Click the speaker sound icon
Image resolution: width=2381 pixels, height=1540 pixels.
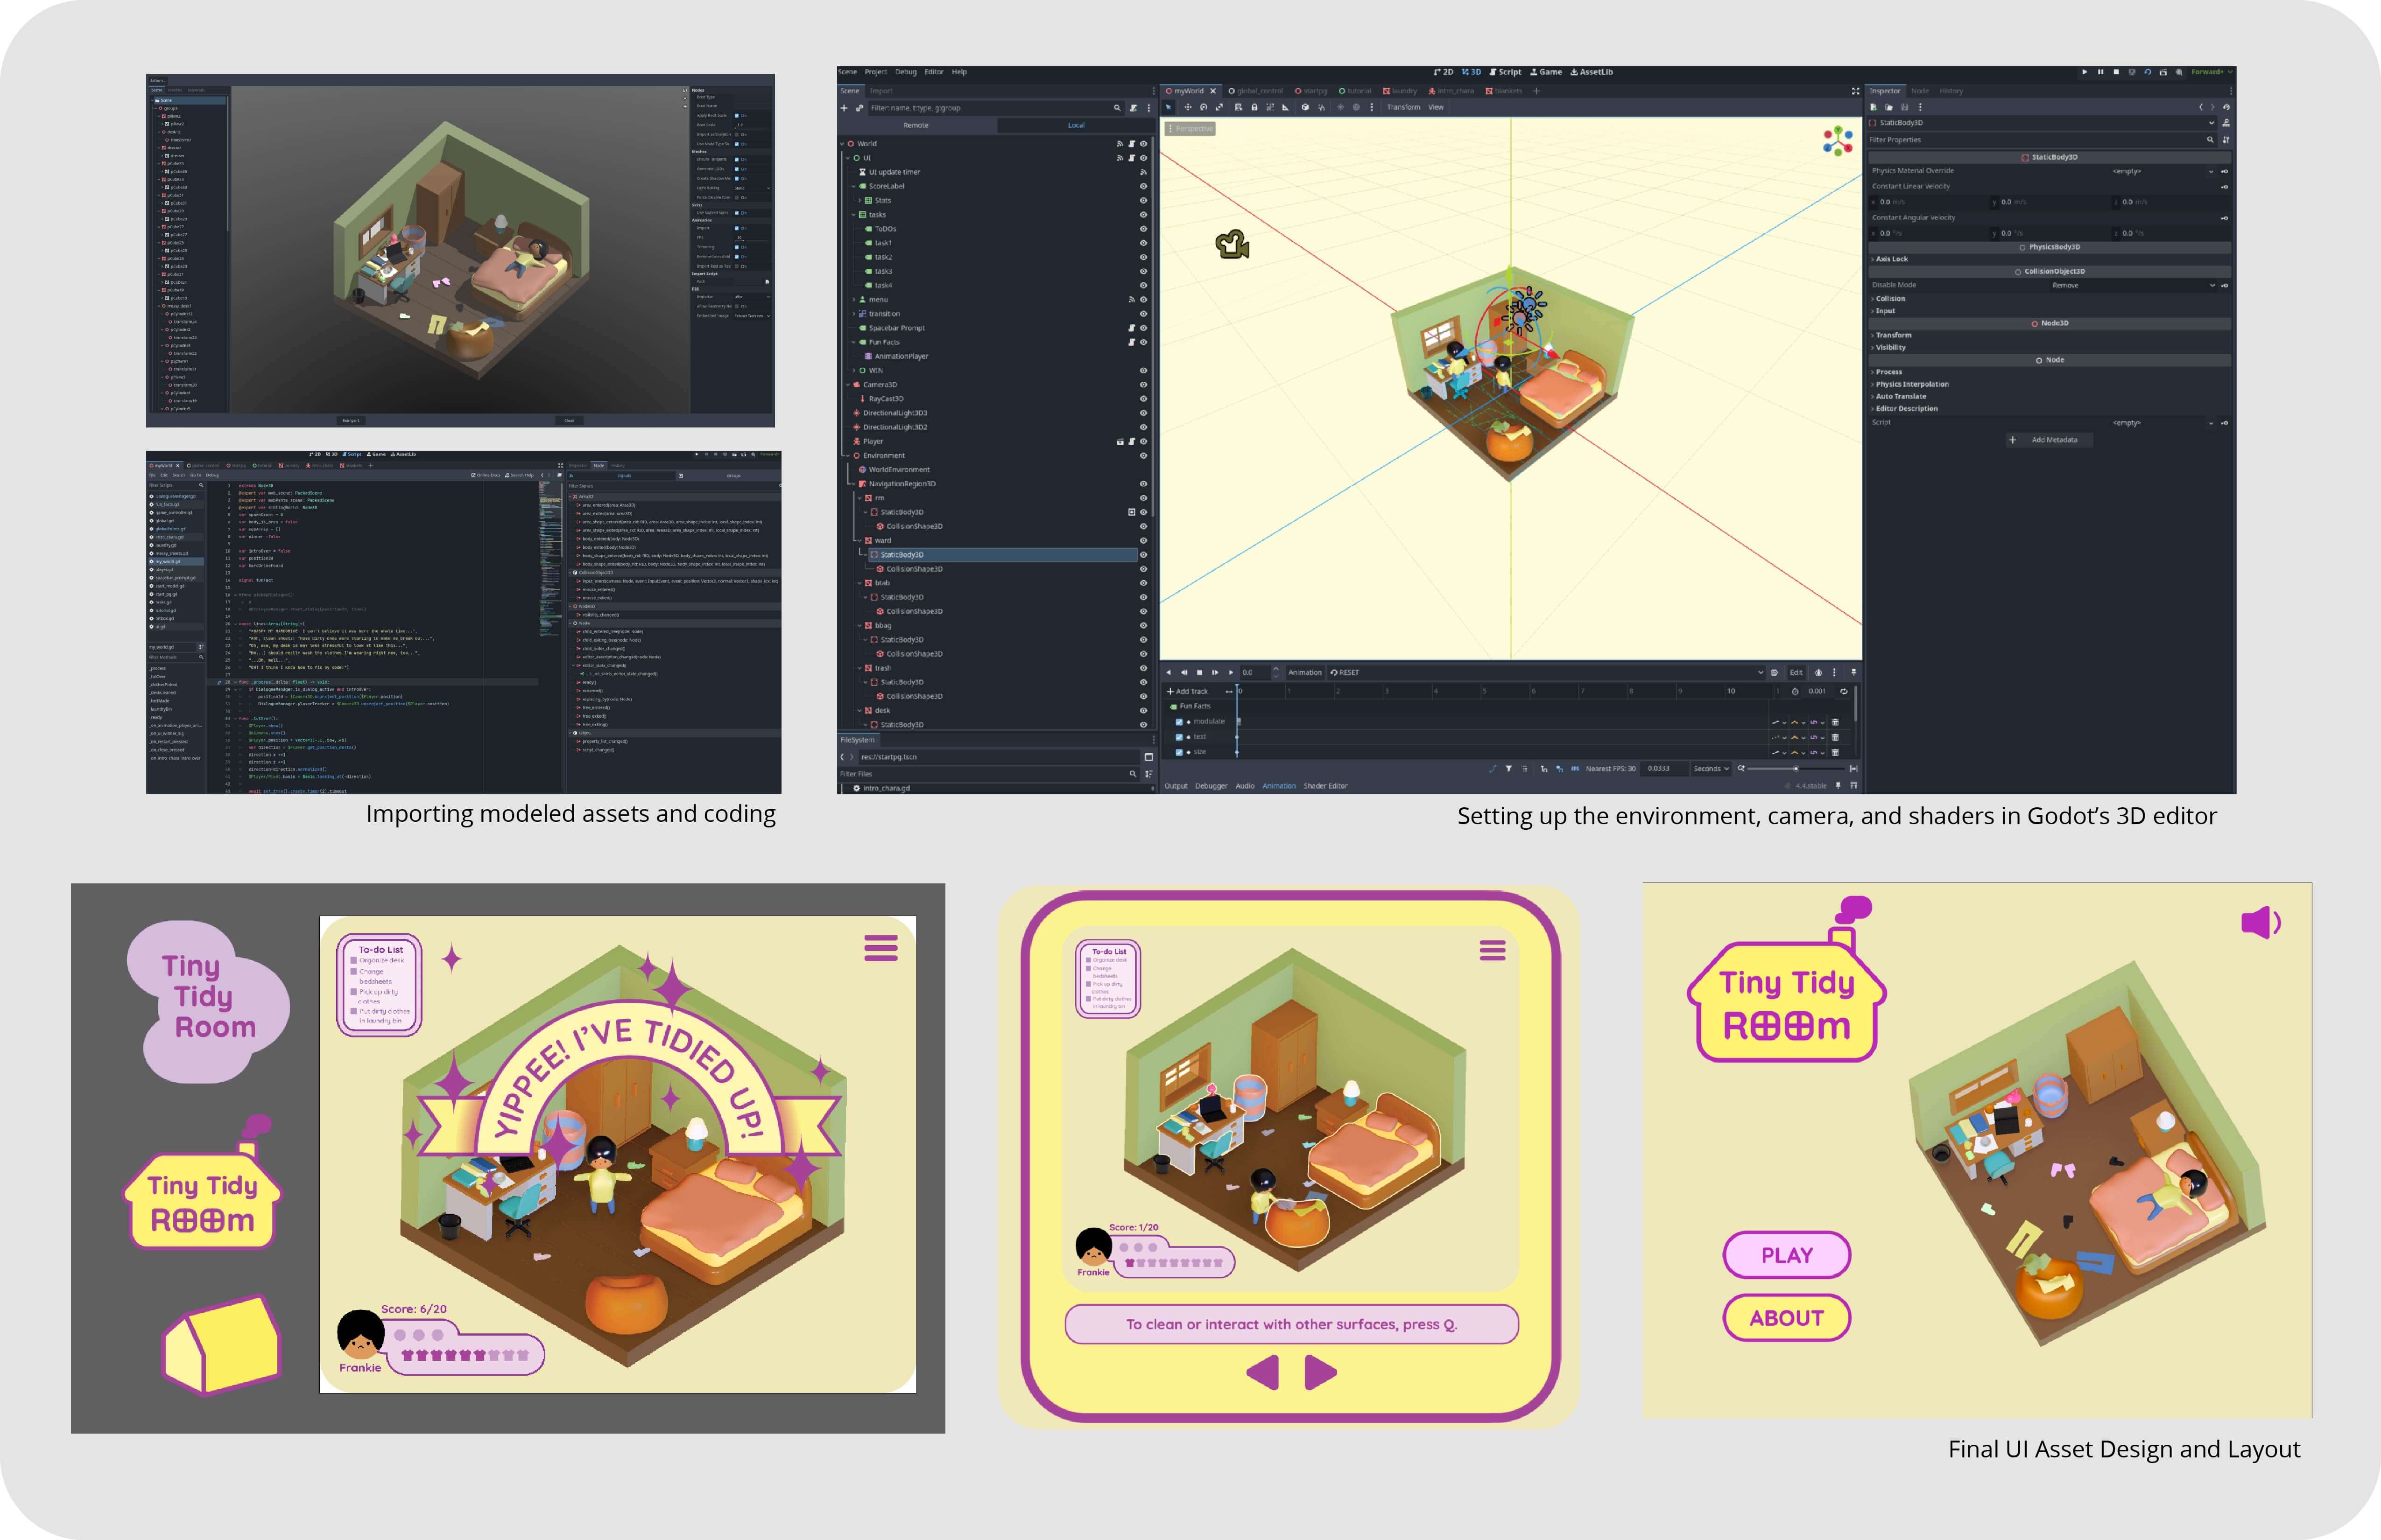2261,922
